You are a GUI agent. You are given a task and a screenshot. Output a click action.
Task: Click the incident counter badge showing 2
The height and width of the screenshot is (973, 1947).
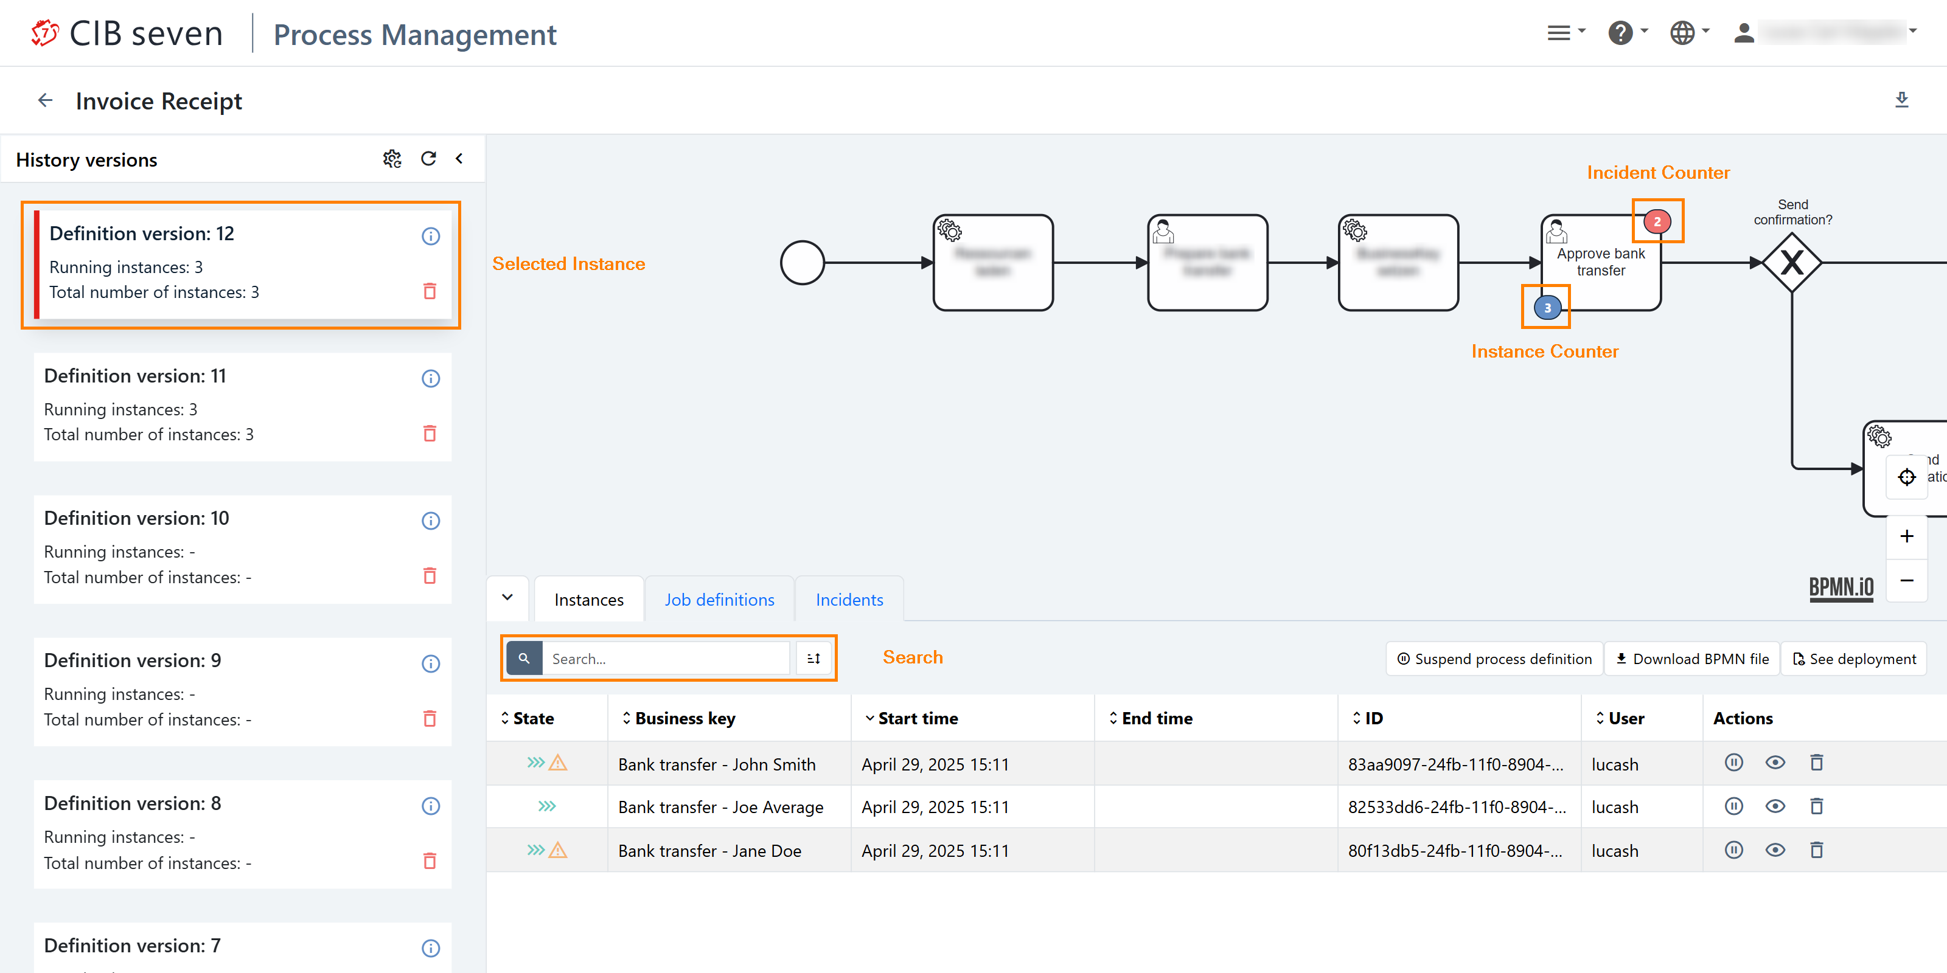point(1657,221)
